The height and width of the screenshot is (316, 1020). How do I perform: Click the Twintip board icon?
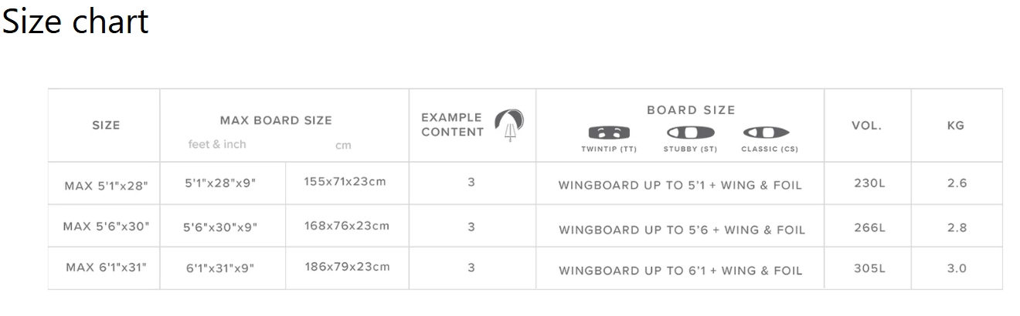609,133
